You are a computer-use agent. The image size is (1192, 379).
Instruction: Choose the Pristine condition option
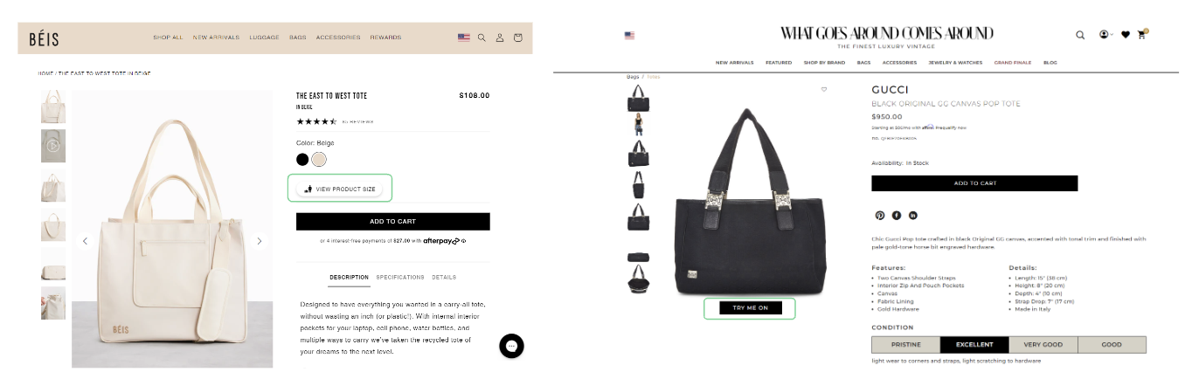point(905,345)
